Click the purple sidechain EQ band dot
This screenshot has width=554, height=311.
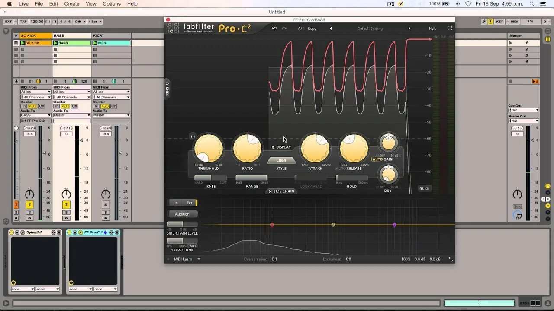[x=394, y=225]
